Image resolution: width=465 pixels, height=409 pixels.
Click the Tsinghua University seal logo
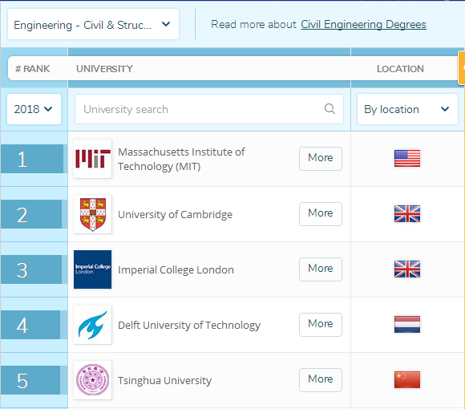point(93,380)
